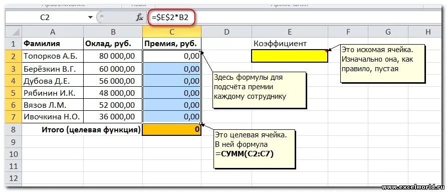Image resolution: width=447 pixels, height=192 pixels.
Task: Click the Итого (целевая функция) label
Action: click(91, 129)
